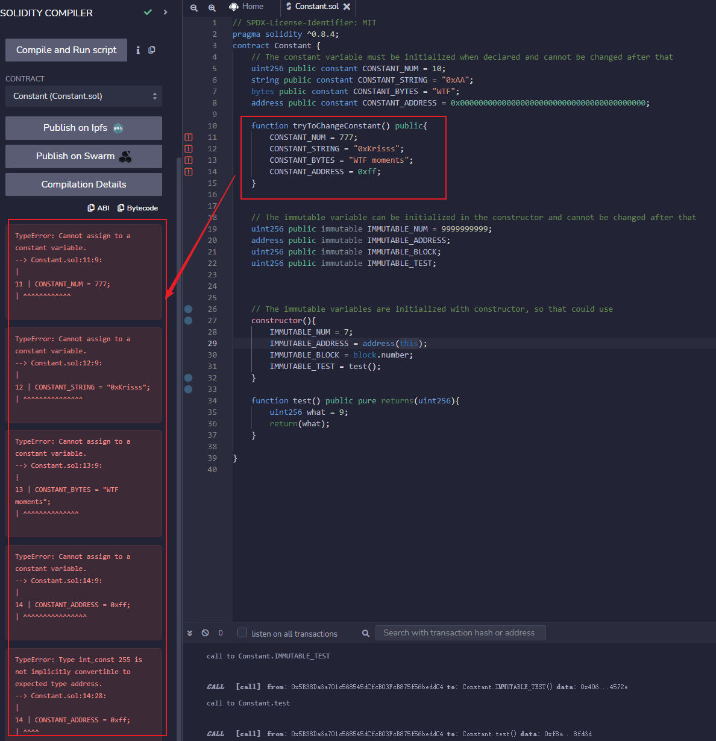Clear the terminal console output
716x741 pixels.
coord(206,633)
